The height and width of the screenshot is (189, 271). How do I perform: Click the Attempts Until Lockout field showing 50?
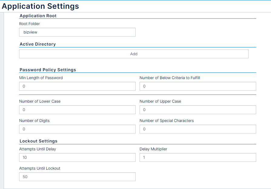77,177
